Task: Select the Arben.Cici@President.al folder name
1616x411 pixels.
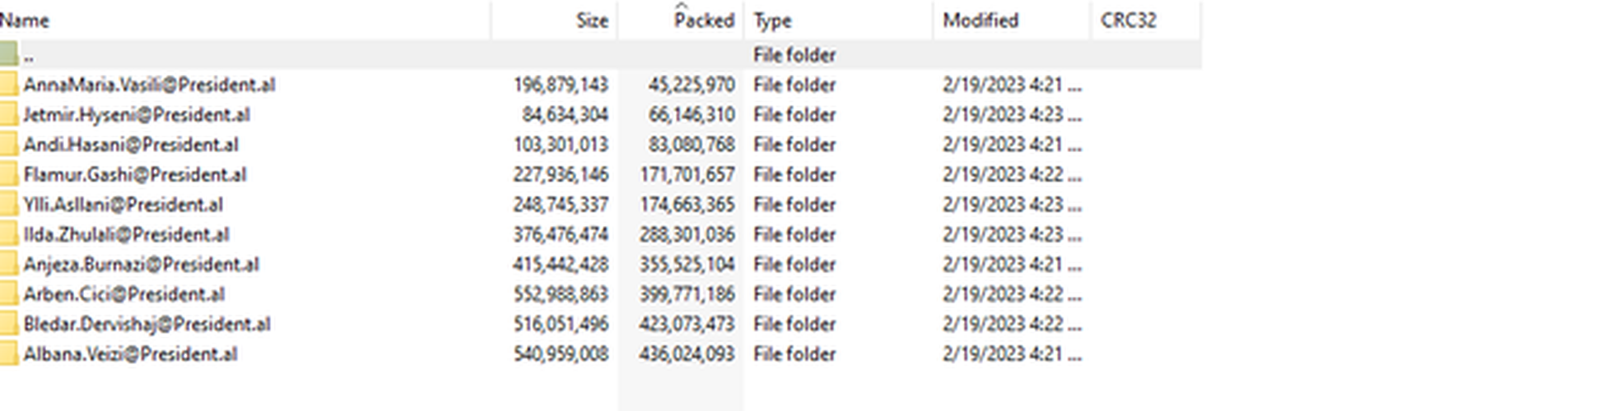Action: click(x=123, y=294)
